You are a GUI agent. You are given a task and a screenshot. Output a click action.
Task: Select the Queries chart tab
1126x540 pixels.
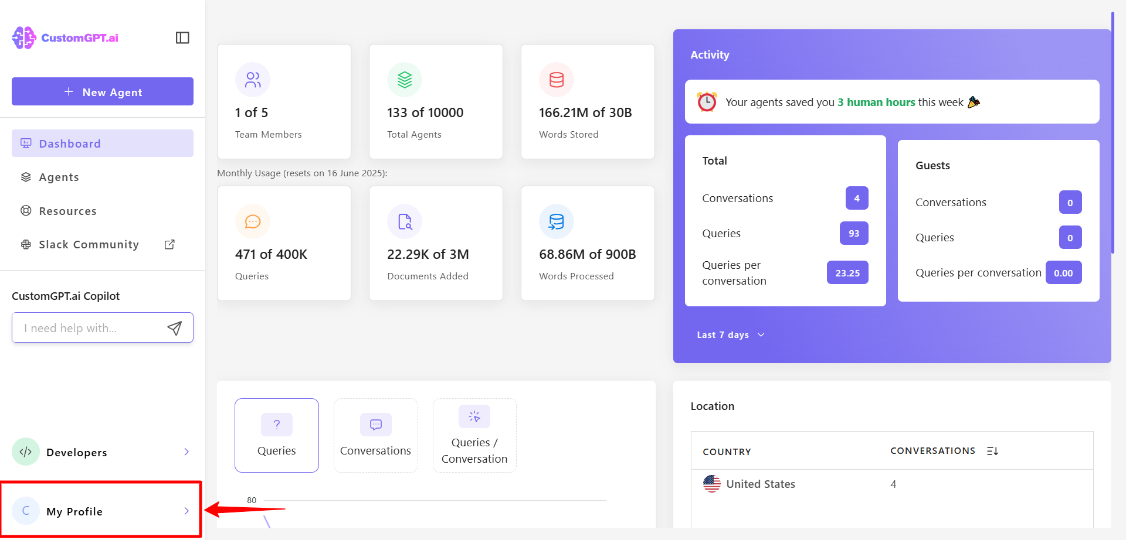(x=277, y=435)
